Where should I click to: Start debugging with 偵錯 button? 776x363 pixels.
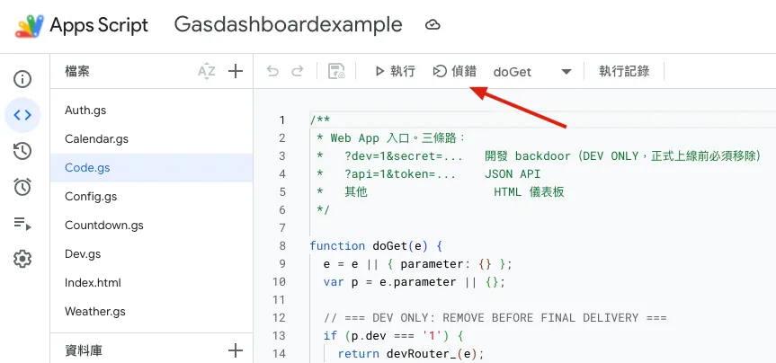[454, 71]
